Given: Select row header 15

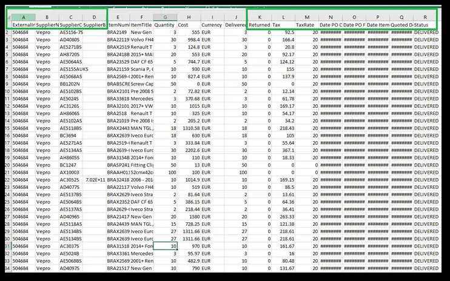Looking at the screenshot, I should click(x=8, y=128).
